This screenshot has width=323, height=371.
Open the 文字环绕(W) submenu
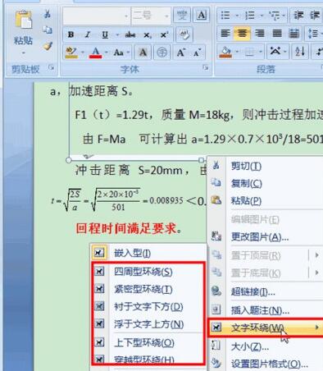tap(265, 327)
